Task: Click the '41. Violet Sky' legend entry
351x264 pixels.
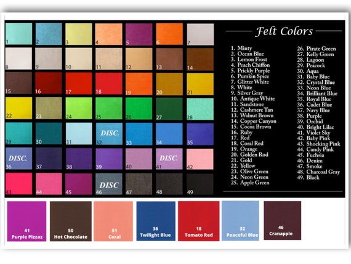Action: [314, 133]
